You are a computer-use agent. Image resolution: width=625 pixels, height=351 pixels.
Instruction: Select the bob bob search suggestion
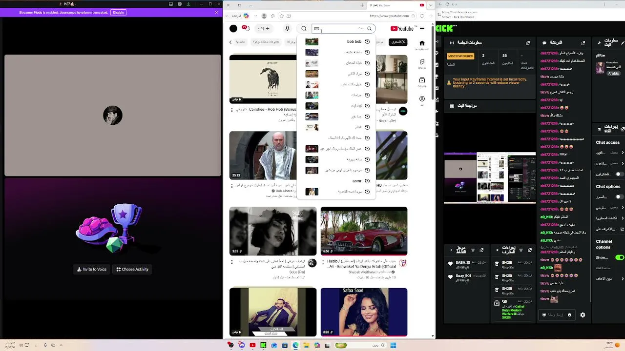337,41
